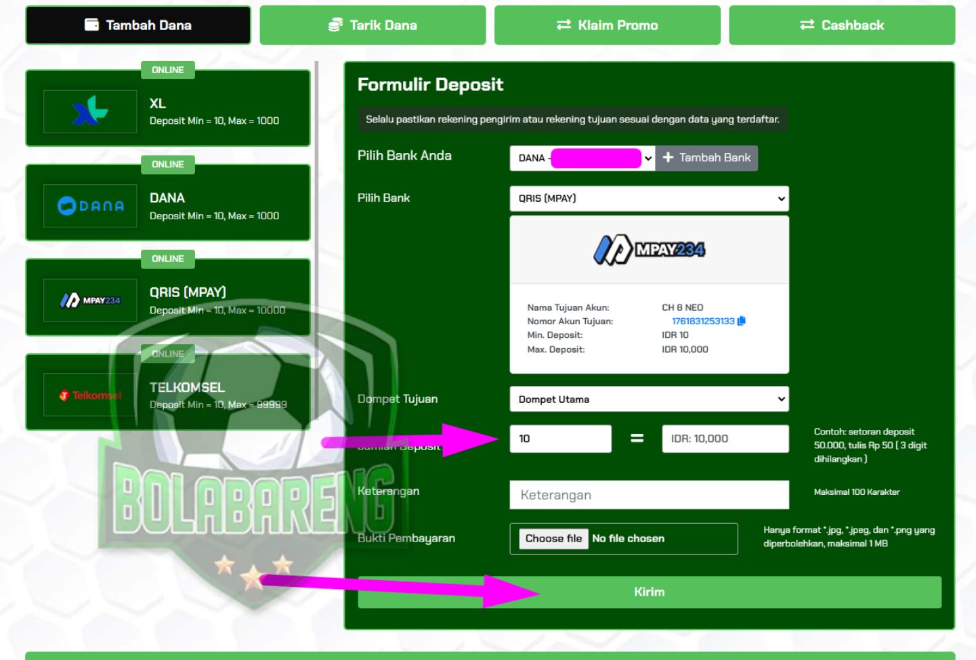The height and width of the screenshot is (660, 976).
Task: Click the ONLINE badge above DANA
Action: pos(168,164)
